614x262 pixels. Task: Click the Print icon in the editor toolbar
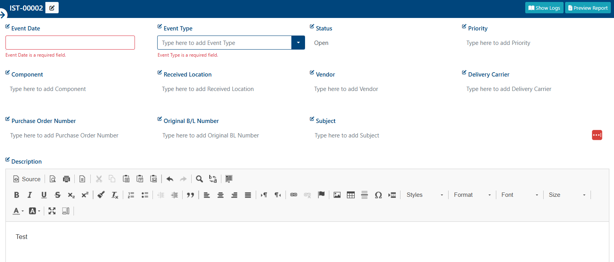[x=66, y=179]
